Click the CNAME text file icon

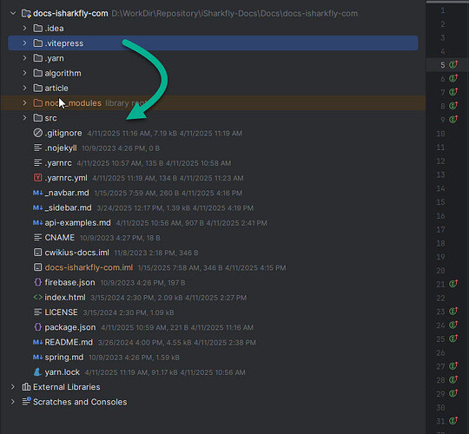37,237
